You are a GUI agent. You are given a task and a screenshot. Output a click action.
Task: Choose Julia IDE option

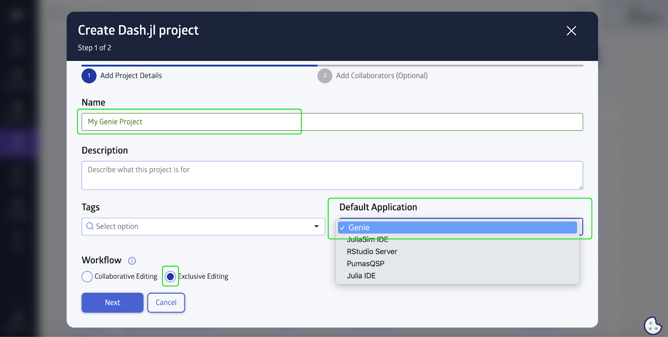pos(457,276)
